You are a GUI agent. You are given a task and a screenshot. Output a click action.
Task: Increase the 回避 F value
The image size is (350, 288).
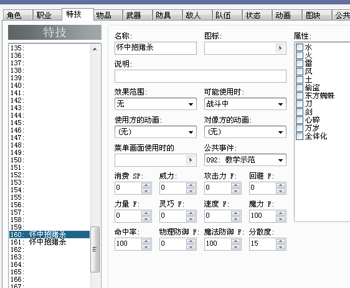point(281,185)
